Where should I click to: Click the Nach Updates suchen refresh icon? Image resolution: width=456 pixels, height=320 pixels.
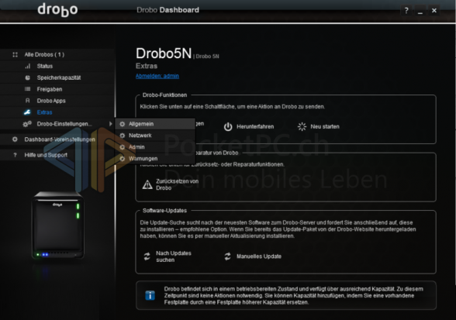tap(147, 256)
